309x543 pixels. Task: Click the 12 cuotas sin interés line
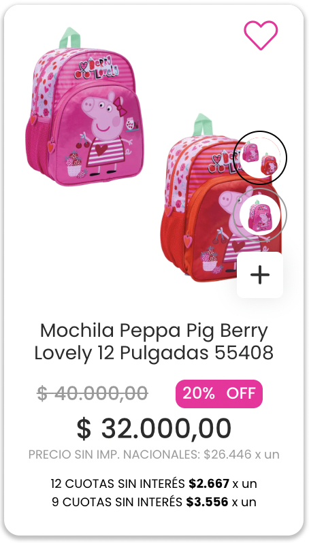(x=154, y=483)
